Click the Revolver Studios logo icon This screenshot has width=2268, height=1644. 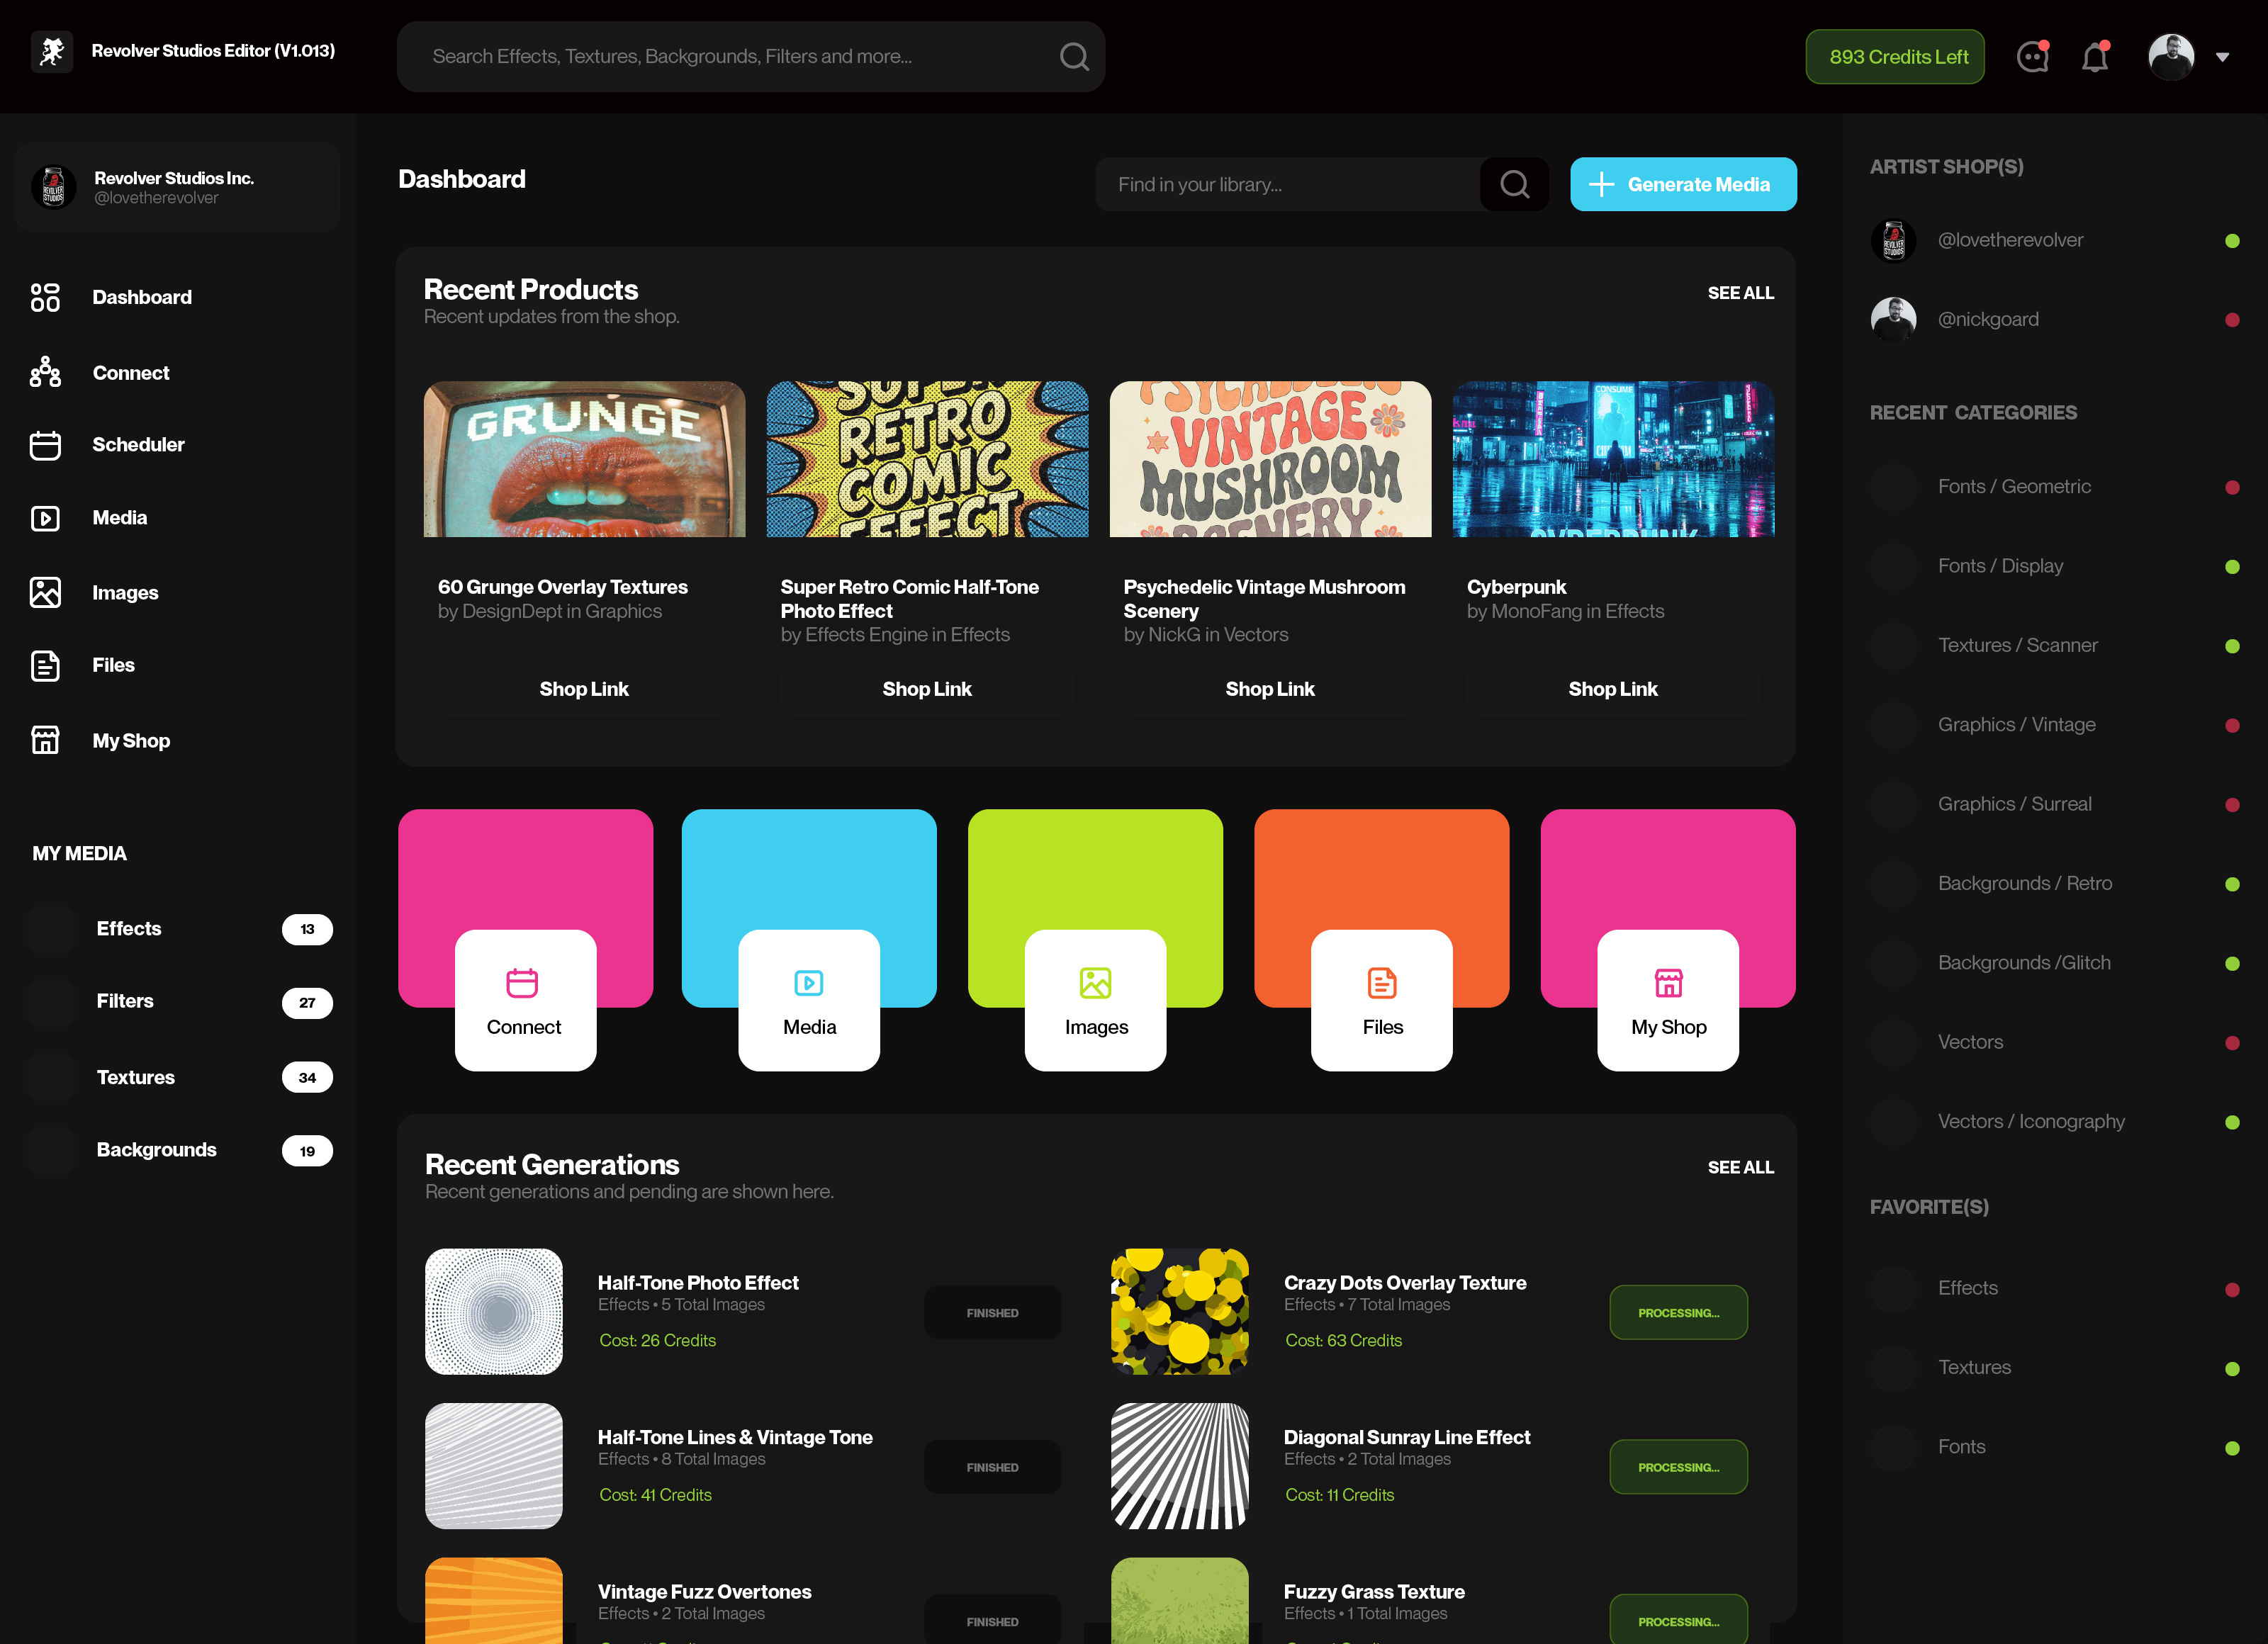[52, 51]
